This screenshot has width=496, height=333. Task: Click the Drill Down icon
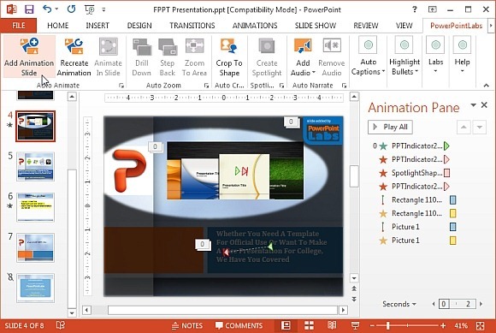tap(142, 46)
